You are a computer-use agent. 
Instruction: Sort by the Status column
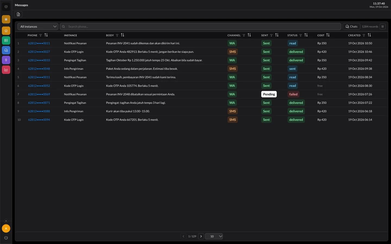pyautogui.click(x=306, y=35)
